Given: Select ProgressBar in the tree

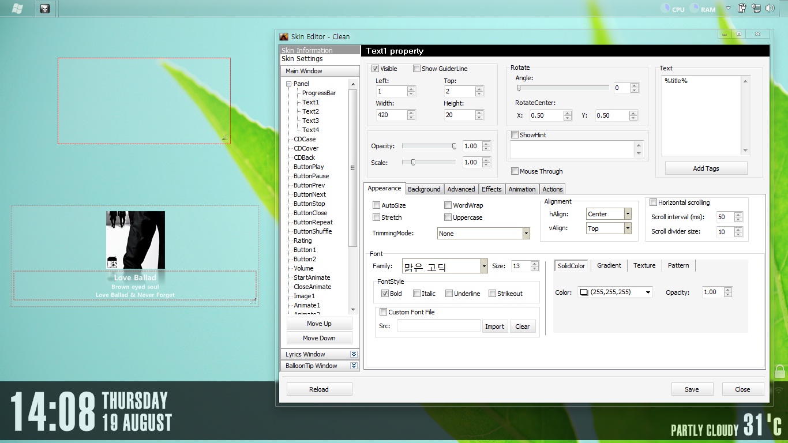Looking at the screenshot, I should (x=319, y=93).
